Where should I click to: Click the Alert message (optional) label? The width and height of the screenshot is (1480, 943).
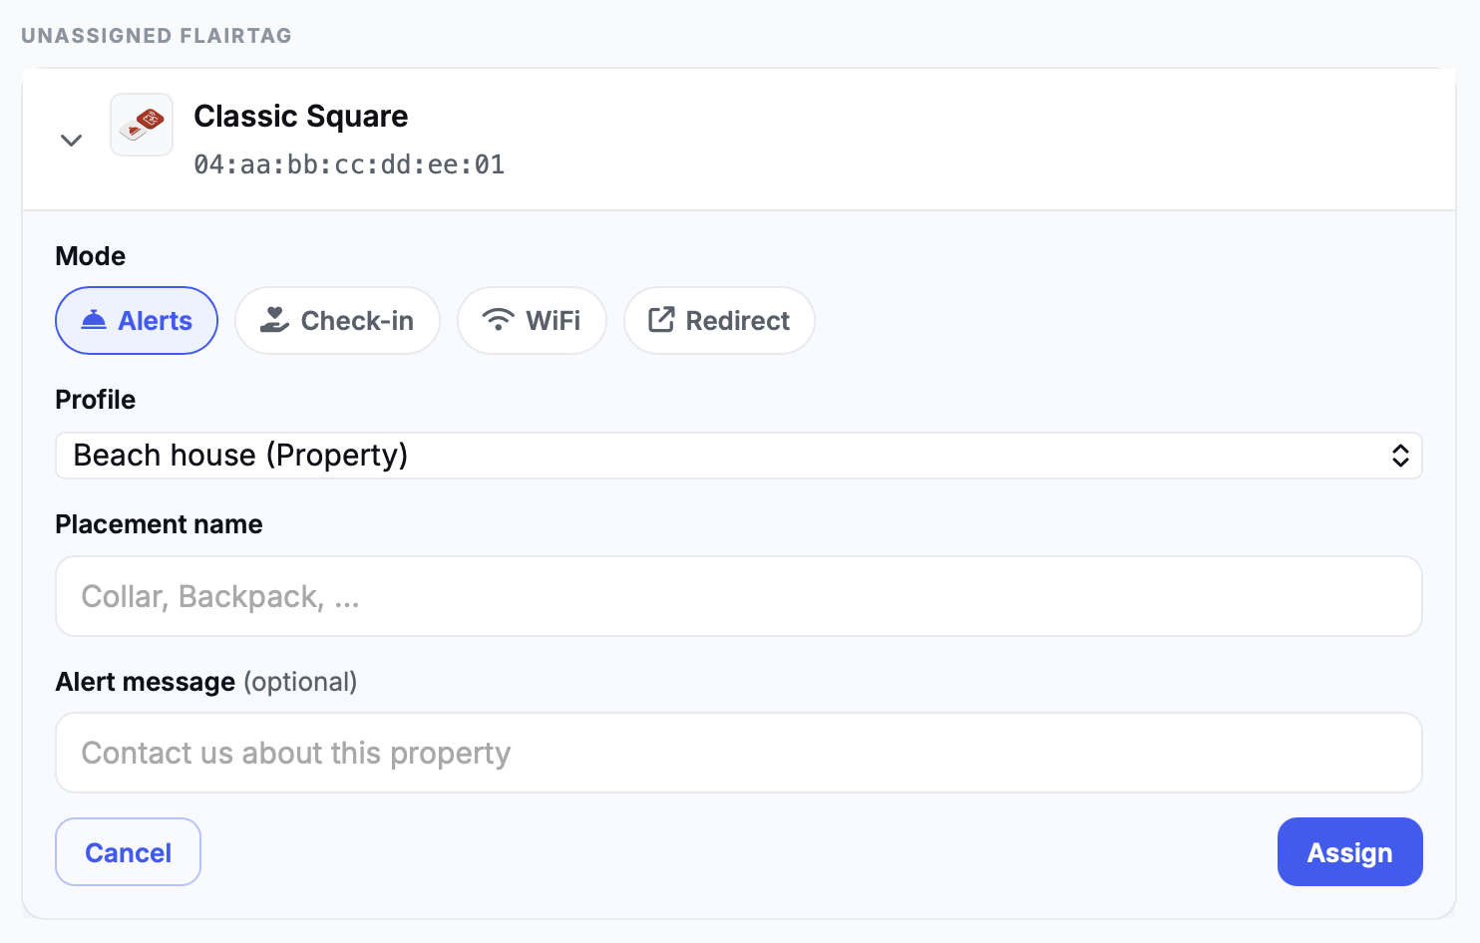coord(206,682)
